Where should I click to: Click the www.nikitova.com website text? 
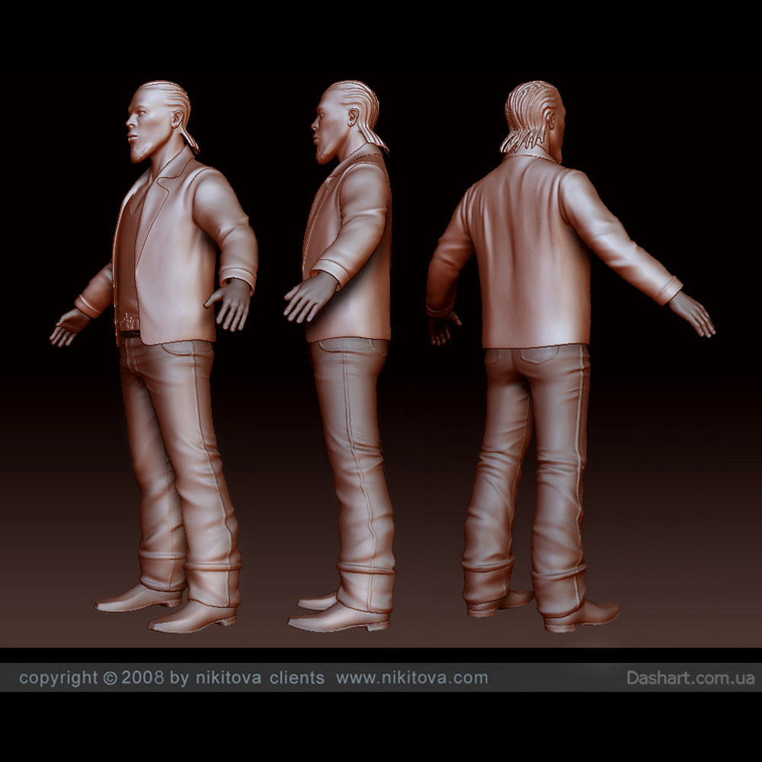coord(411,677)
